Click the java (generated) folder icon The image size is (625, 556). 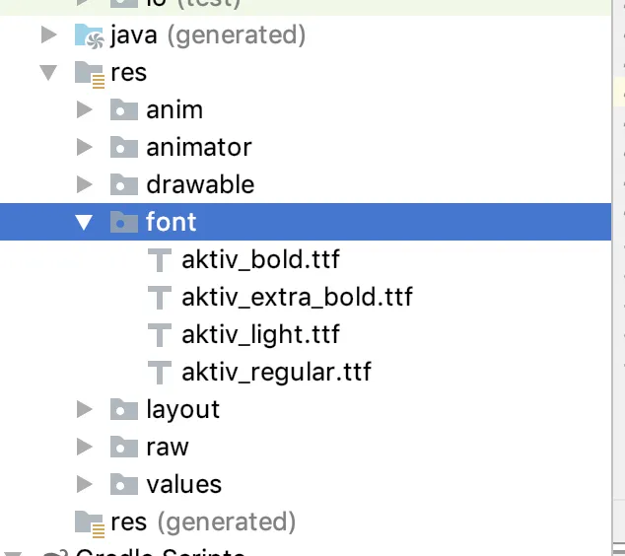coord(89,36)
